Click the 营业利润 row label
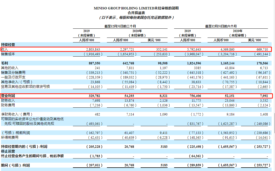 point(8,96)
